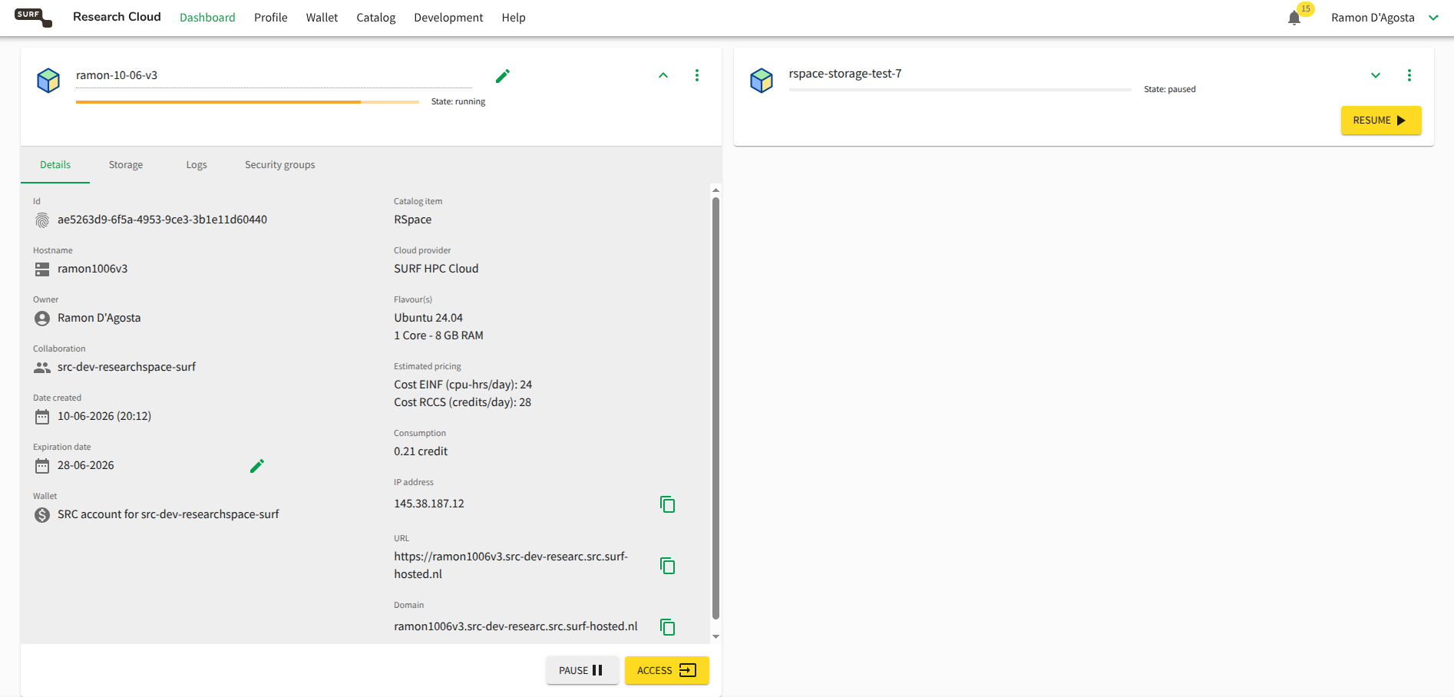The width and height of the screenshot is (1454, 697).
Task: Click the ramon-10-06-v3 orange progress bar
Action: pyautogui.click(x=247, y=102)
